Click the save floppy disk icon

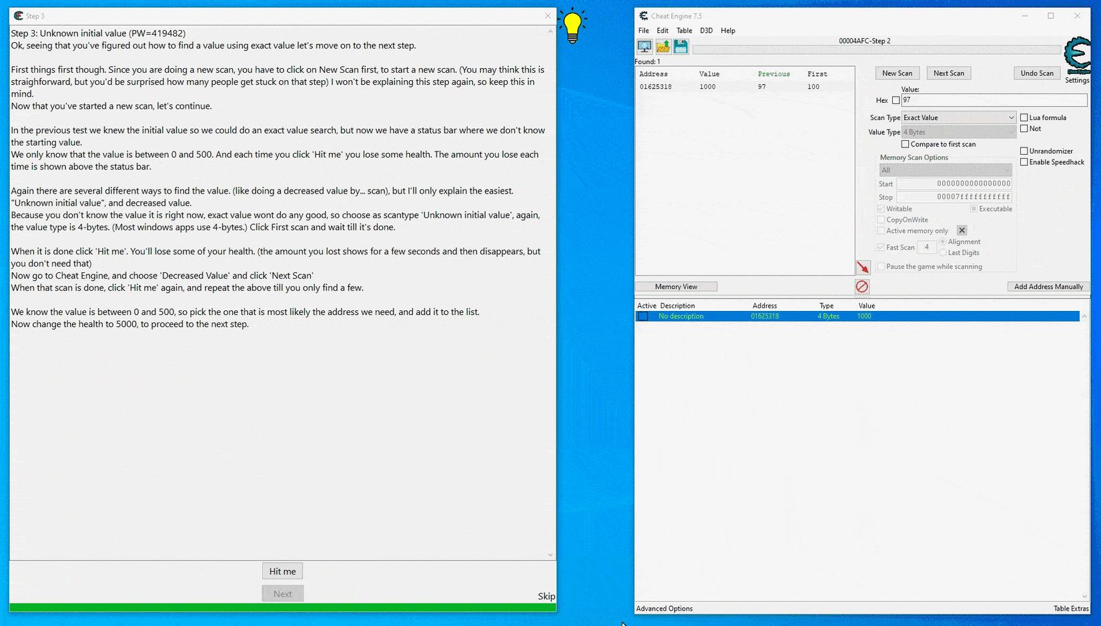click(681, 46)
